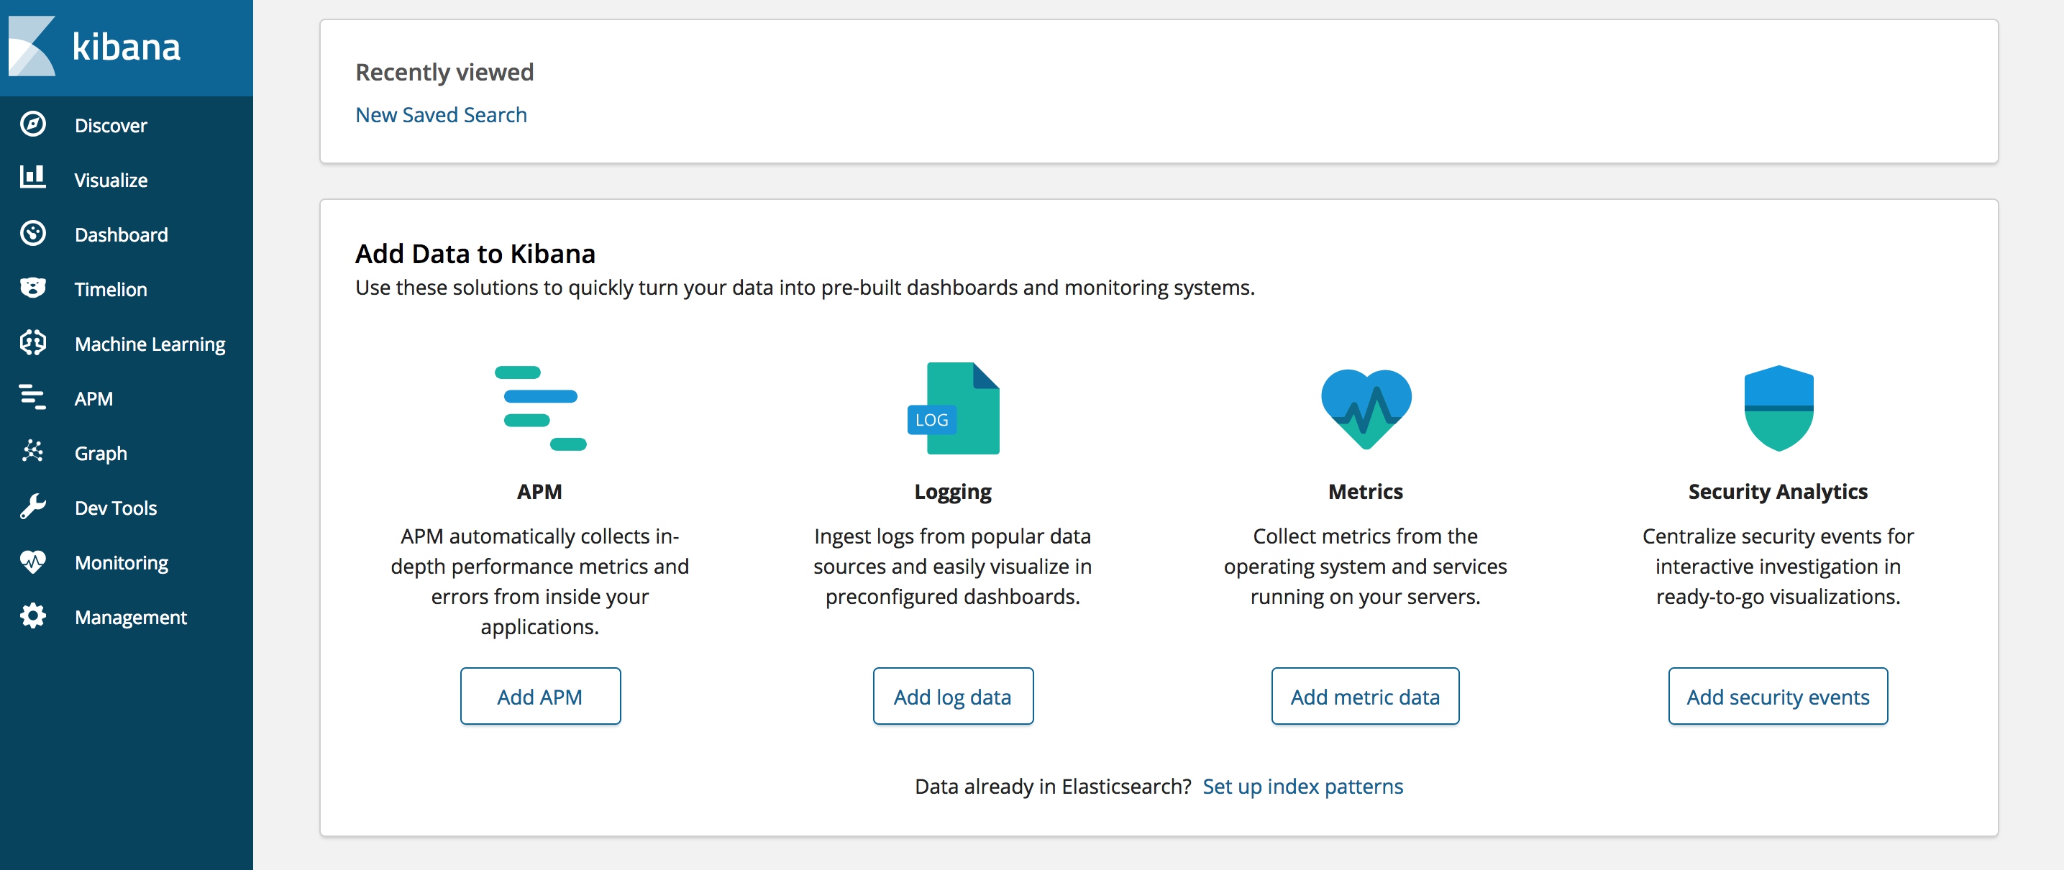This screenshot has width=2064, height=870.
Task: Click the Machine Learning brain icon
Action: [33, 342]
